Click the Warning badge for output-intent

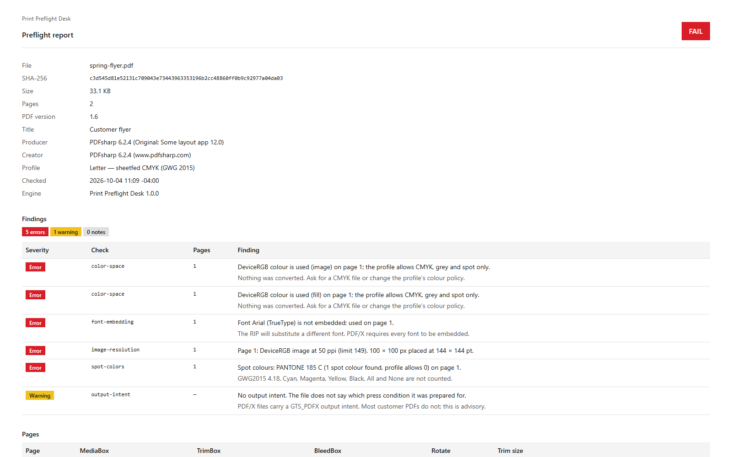pyautogui.click(x=40, y=396)
